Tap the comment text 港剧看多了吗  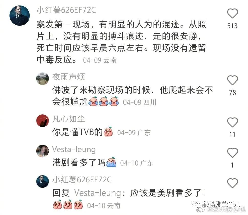tap(79, 162)
